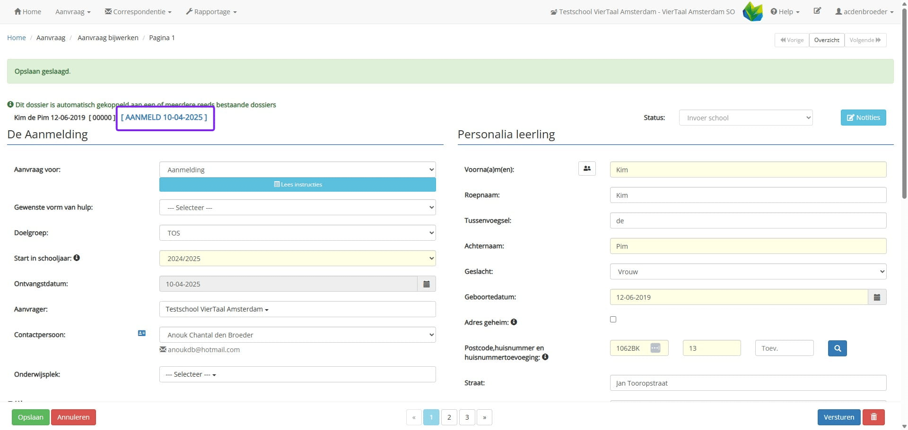
Task: Open calendar picker for Ontvangstdatum
Action: point(427,284)
